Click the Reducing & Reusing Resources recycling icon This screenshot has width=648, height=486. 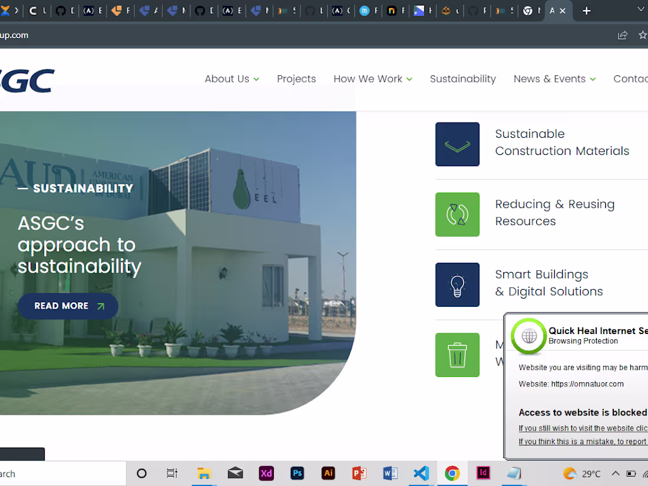pos(457,214)
